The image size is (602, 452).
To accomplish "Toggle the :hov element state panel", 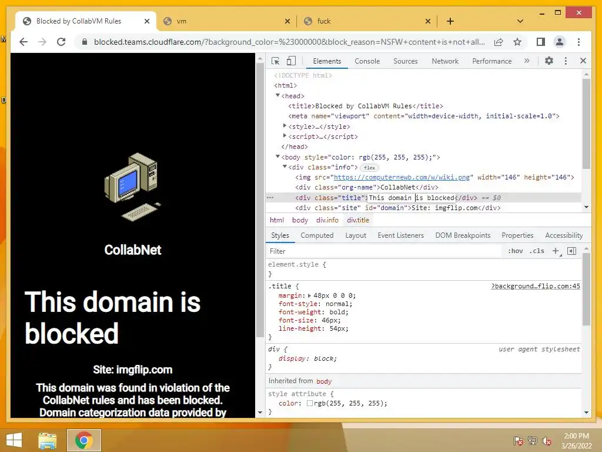I will 515,251.
